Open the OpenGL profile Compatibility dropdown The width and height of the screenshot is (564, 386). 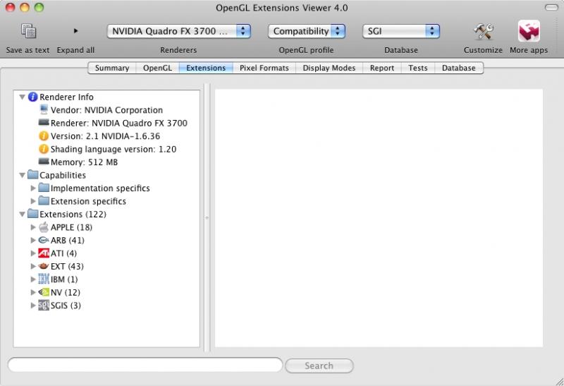[x=307, y=31]
